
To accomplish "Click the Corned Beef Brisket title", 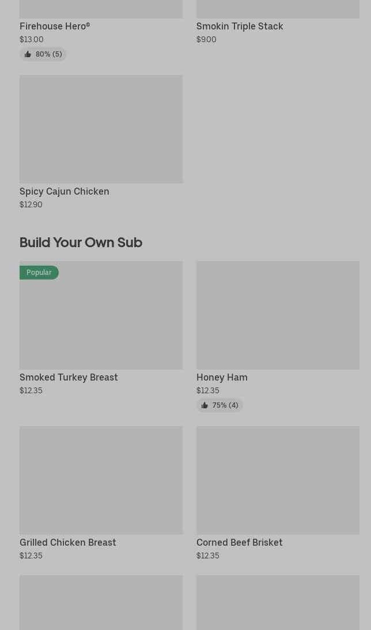I will [x=239, y=542].
